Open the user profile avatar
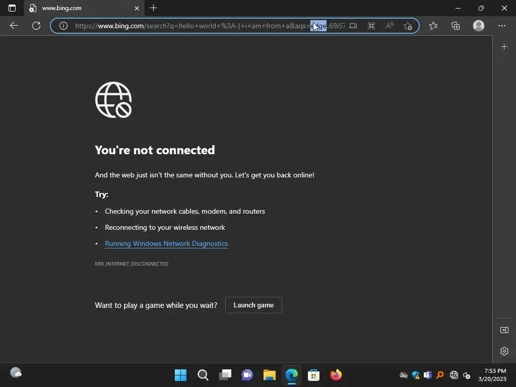 [x=479, y=26]
